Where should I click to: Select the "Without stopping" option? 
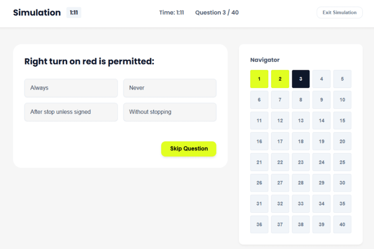point(170,112)
